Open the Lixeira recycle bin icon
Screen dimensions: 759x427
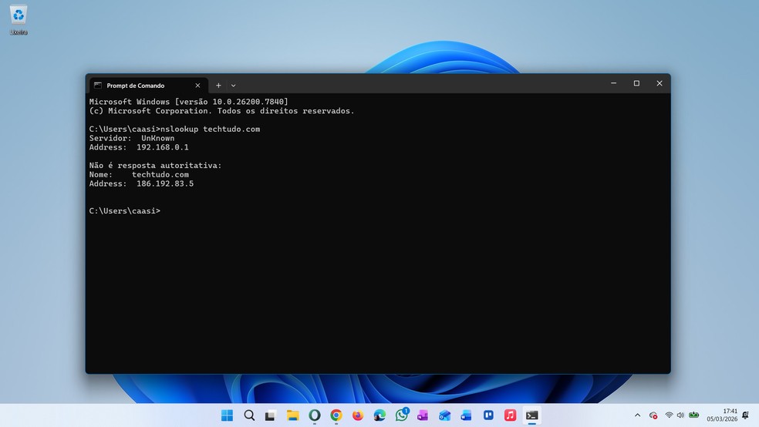19,20
